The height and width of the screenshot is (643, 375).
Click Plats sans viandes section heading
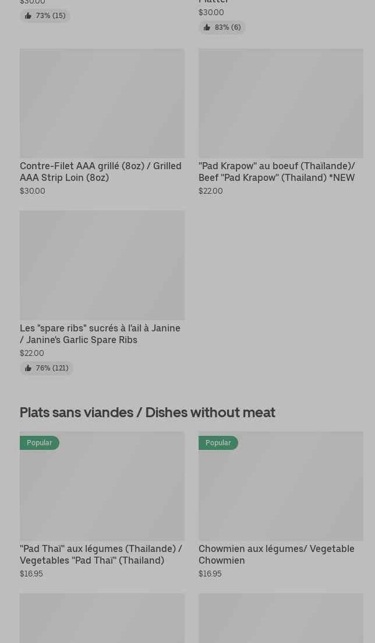click(147, 412)
